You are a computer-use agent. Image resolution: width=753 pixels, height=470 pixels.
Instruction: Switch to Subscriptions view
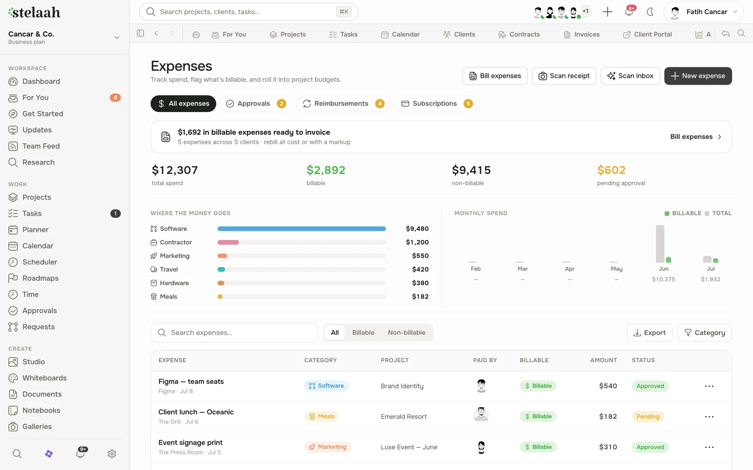tap(437, 104)
